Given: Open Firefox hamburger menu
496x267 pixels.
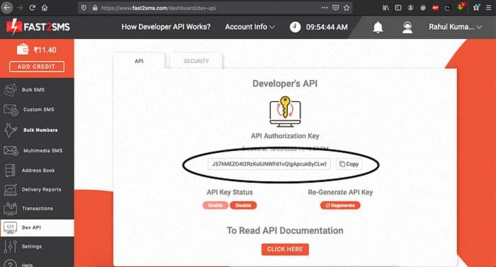Looking at the screenshot, I should (488, 8).
